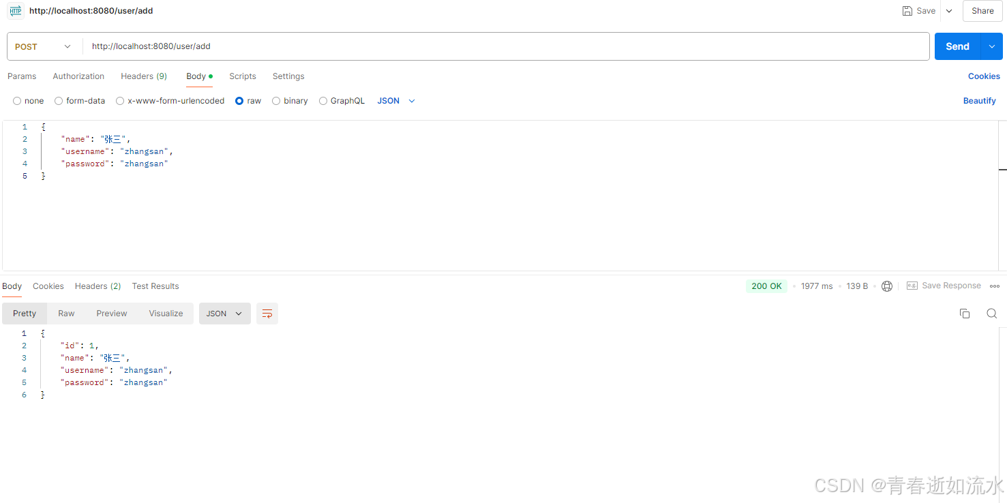Click the Save button label

pos(926,11)
